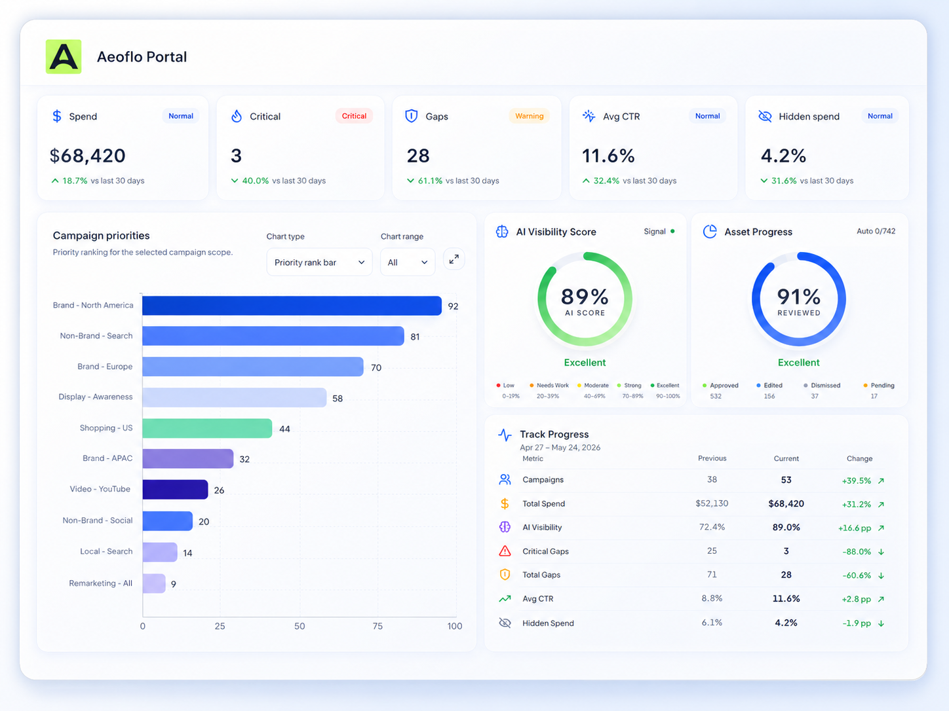The width and height of the screenshot is (949, 711).
Task: Click the Normal badge on Spend card
Action: point(181,116)
